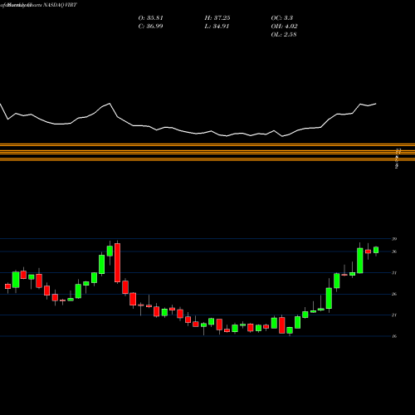Viewport: 415px width, 415px height.
Task: Select the high value "H: 37.25"
Action: [217, 18]
